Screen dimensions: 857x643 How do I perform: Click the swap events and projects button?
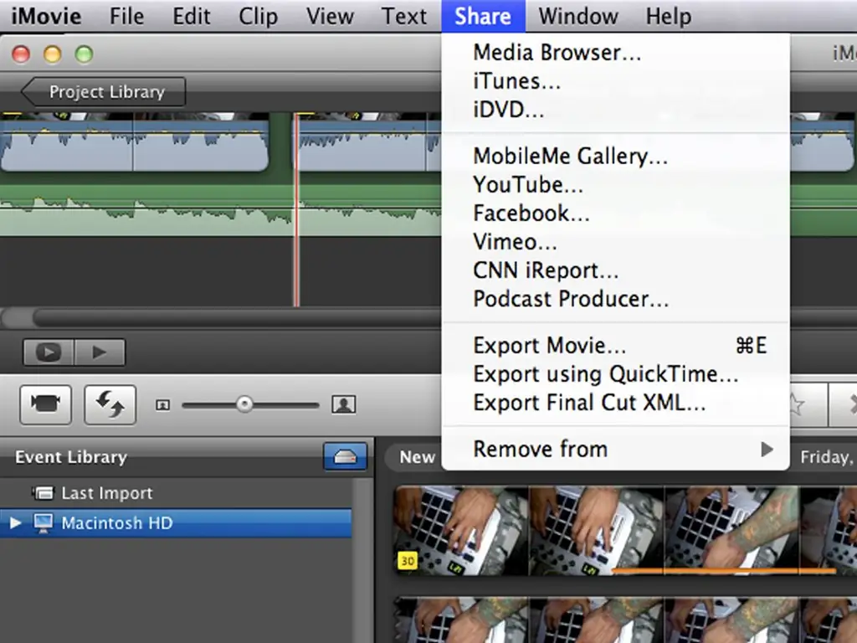110,404
